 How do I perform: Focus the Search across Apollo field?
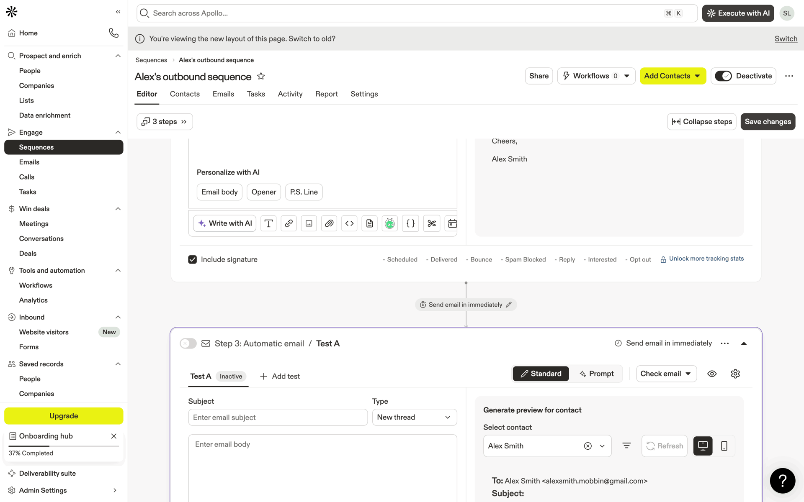tap(417, 13)
